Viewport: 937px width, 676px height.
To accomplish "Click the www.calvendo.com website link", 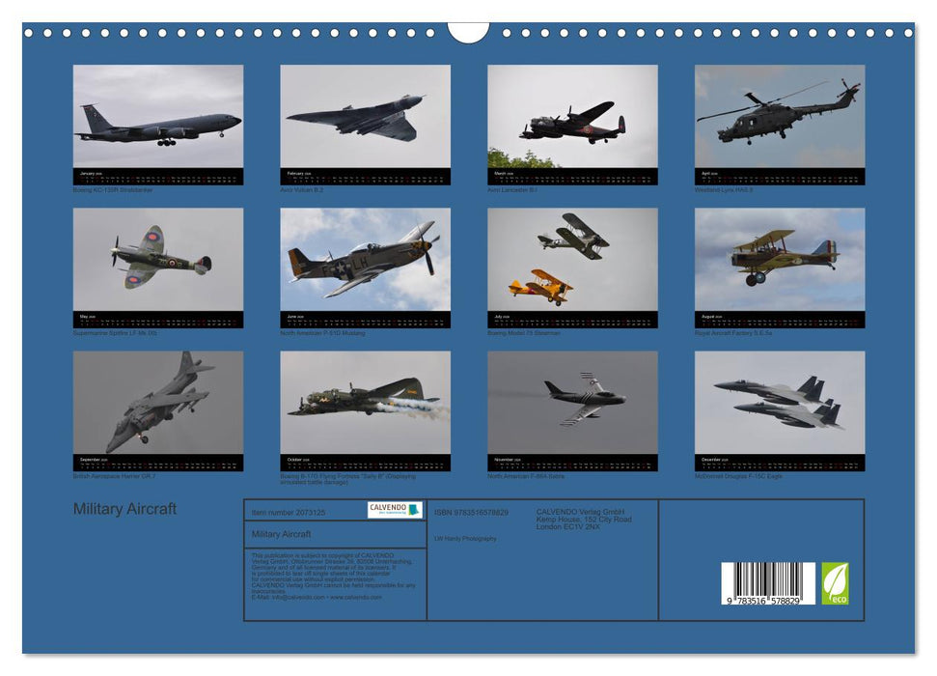I will tap(354, 598).
